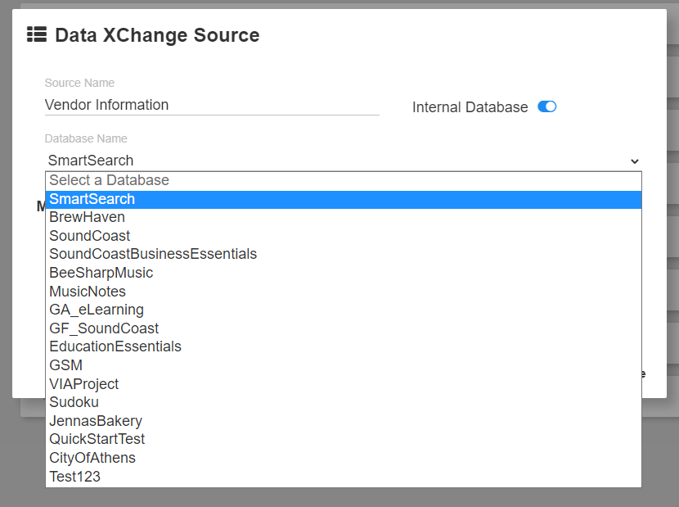Choose SoundCoastBusinessEssentials database
The width and height of the screenshot is (679, 507).
click(153, 254)
